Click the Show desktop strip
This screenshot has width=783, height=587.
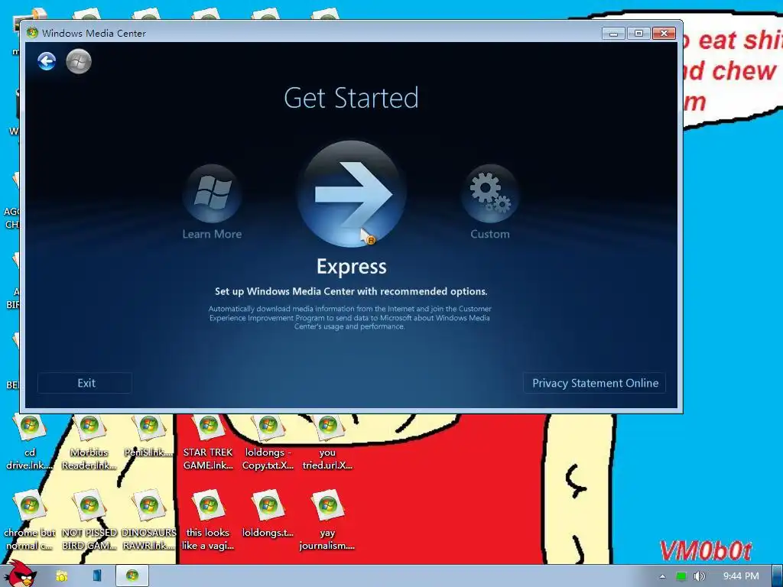(x=778, y=576)
